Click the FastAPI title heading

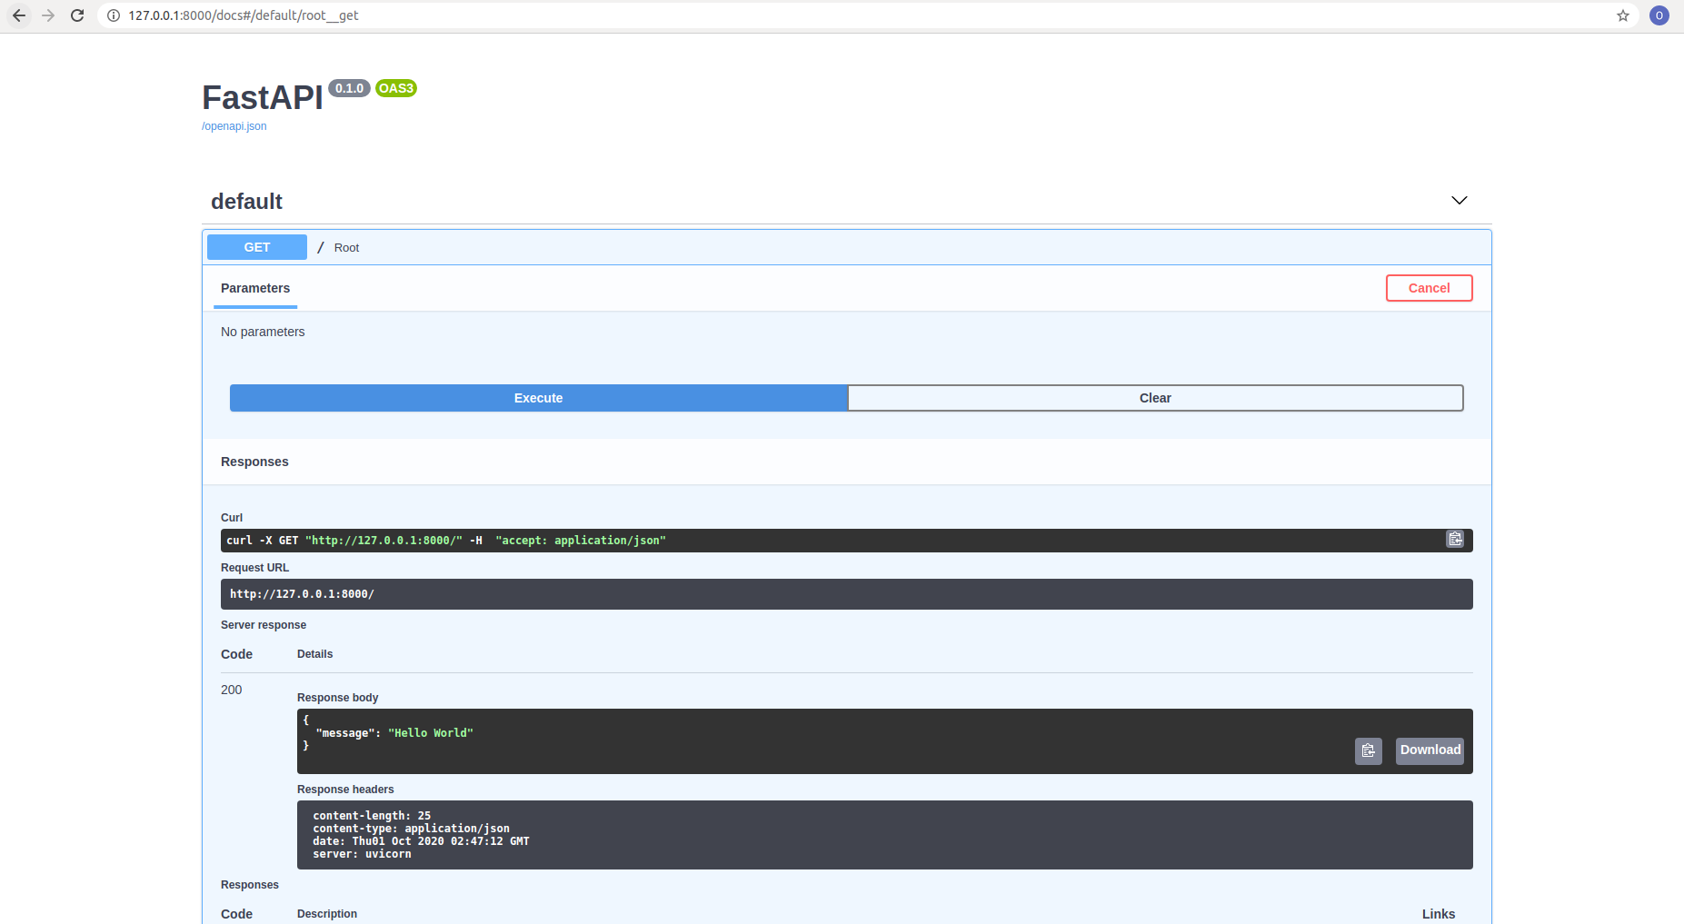click(263, 97)
